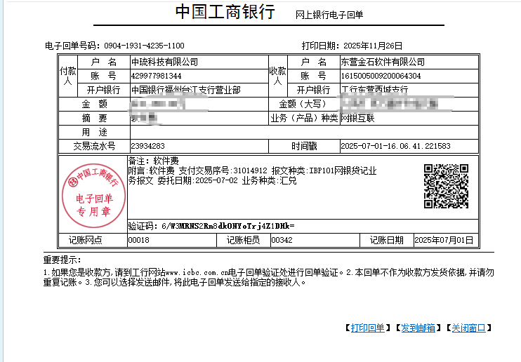
Task: Click the teller number 00342
Action: tap(281, 240)
